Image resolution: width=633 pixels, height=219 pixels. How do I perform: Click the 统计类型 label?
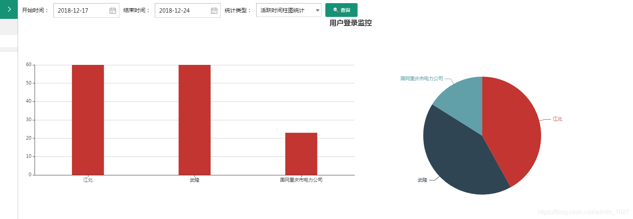238,10
